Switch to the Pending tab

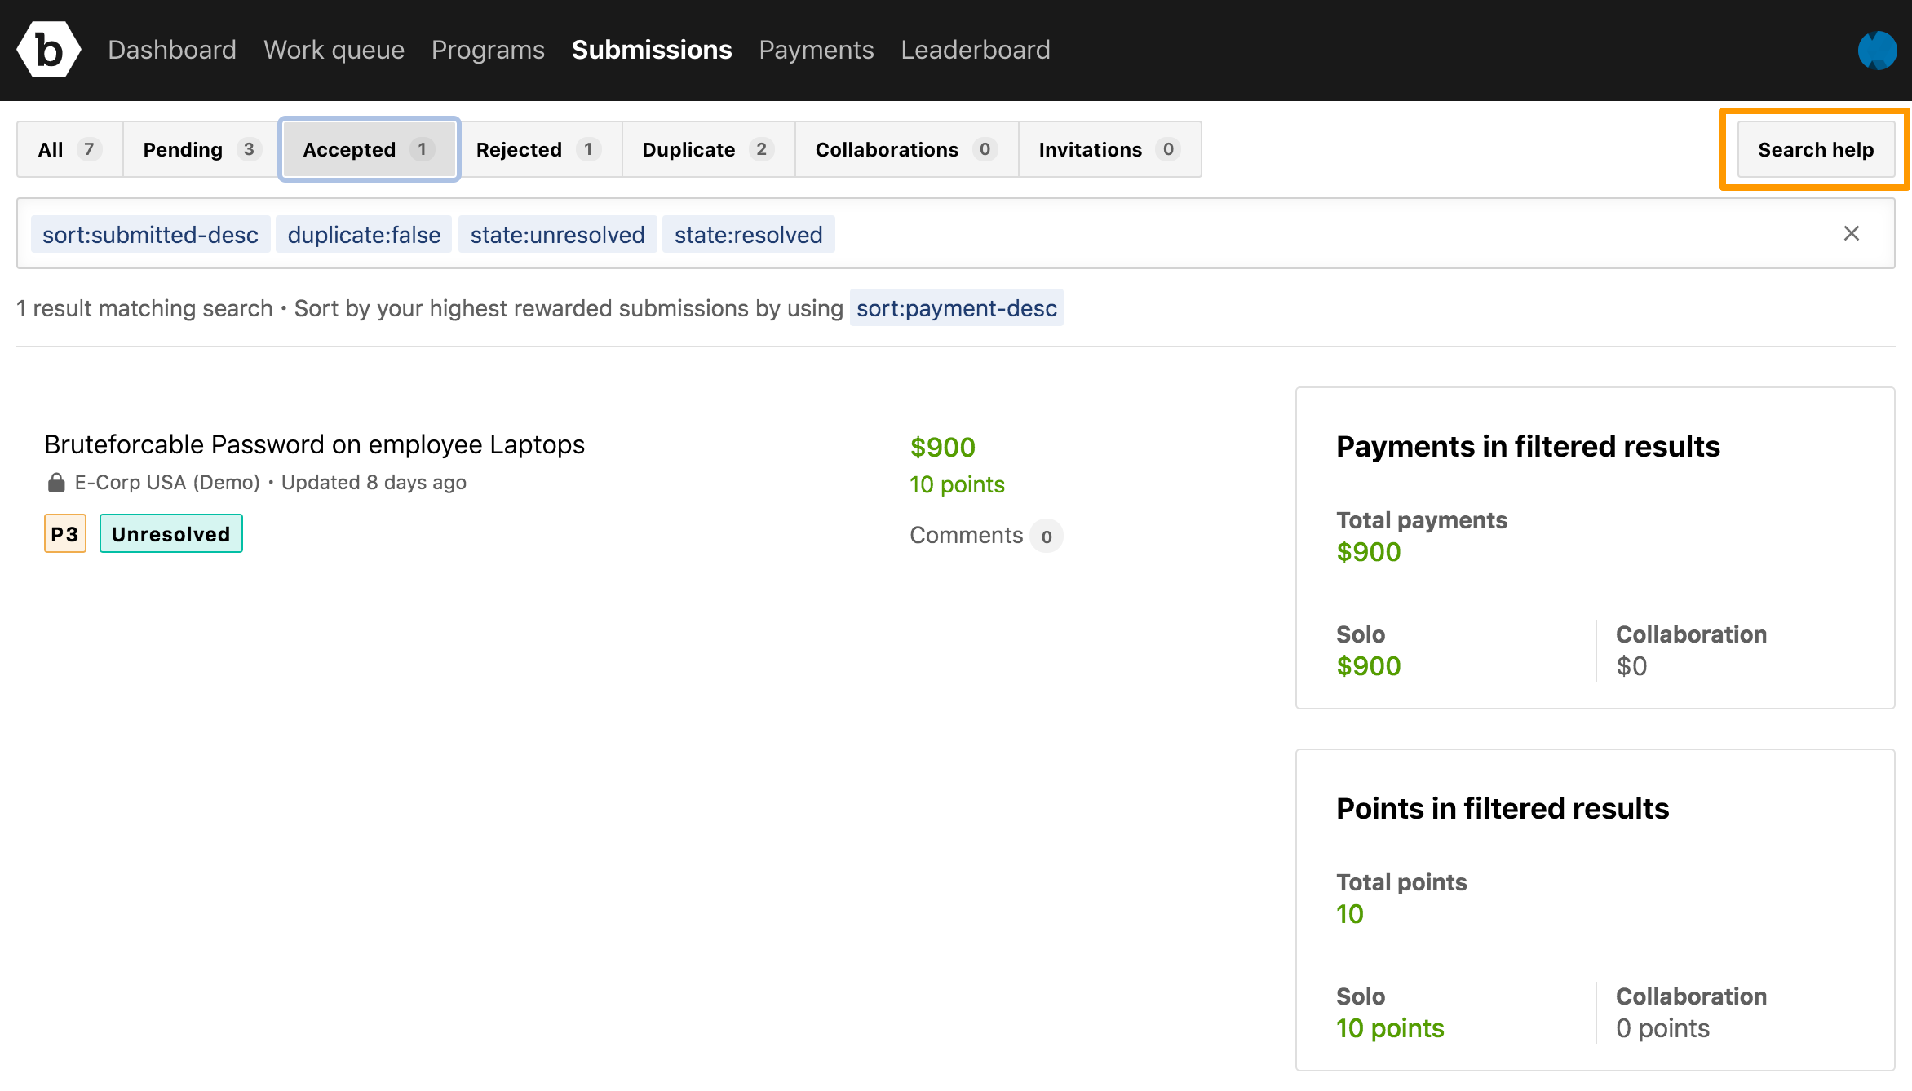[x=200, y=149]
